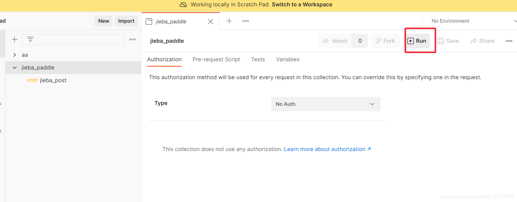517x202 pixels.
Task: Fork the jieba_paddle collection
Action: [385, 41]
